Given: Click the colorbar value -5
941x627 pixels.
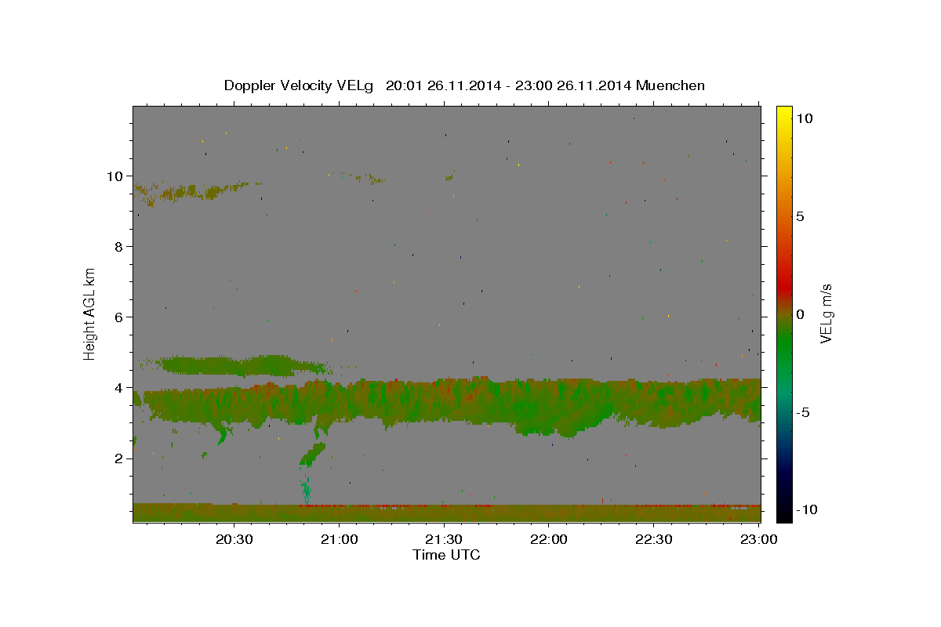Looking at the screenshot, I should click(x=803, y=412).
